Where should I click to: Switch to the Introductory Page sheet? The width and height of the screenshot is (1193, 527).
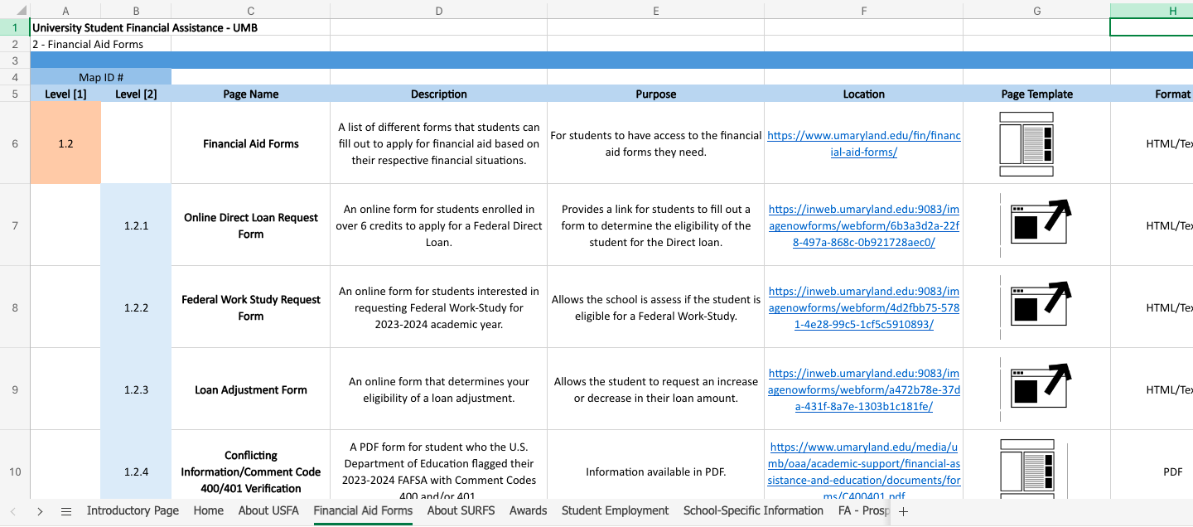pos(133,510)
